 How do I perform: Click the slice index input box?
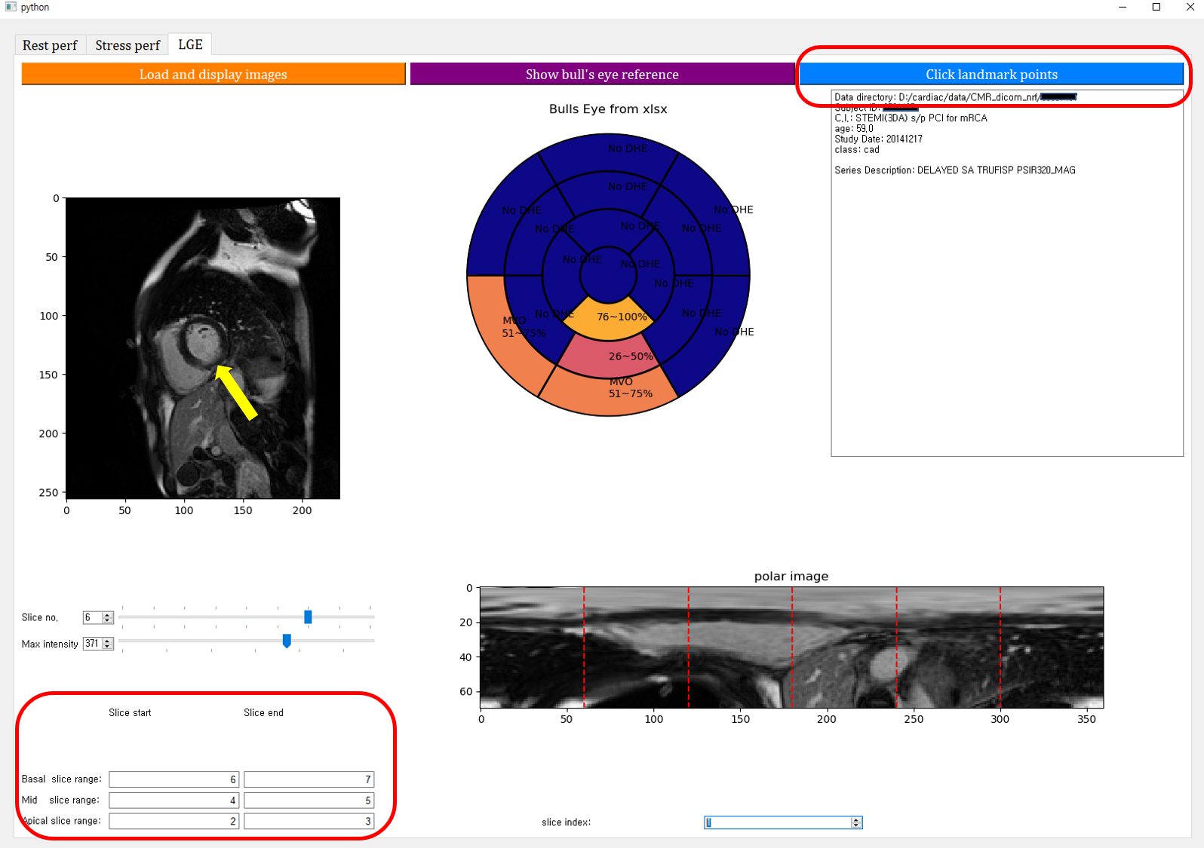pyautogui.click(x=777, y=822)
